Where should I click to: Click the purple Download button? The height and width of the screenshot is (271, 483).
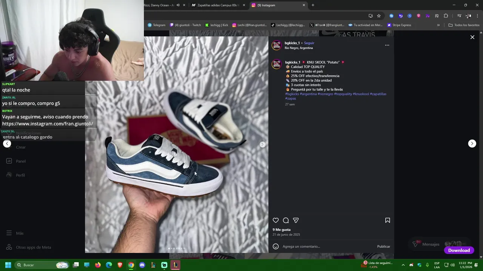459,250
